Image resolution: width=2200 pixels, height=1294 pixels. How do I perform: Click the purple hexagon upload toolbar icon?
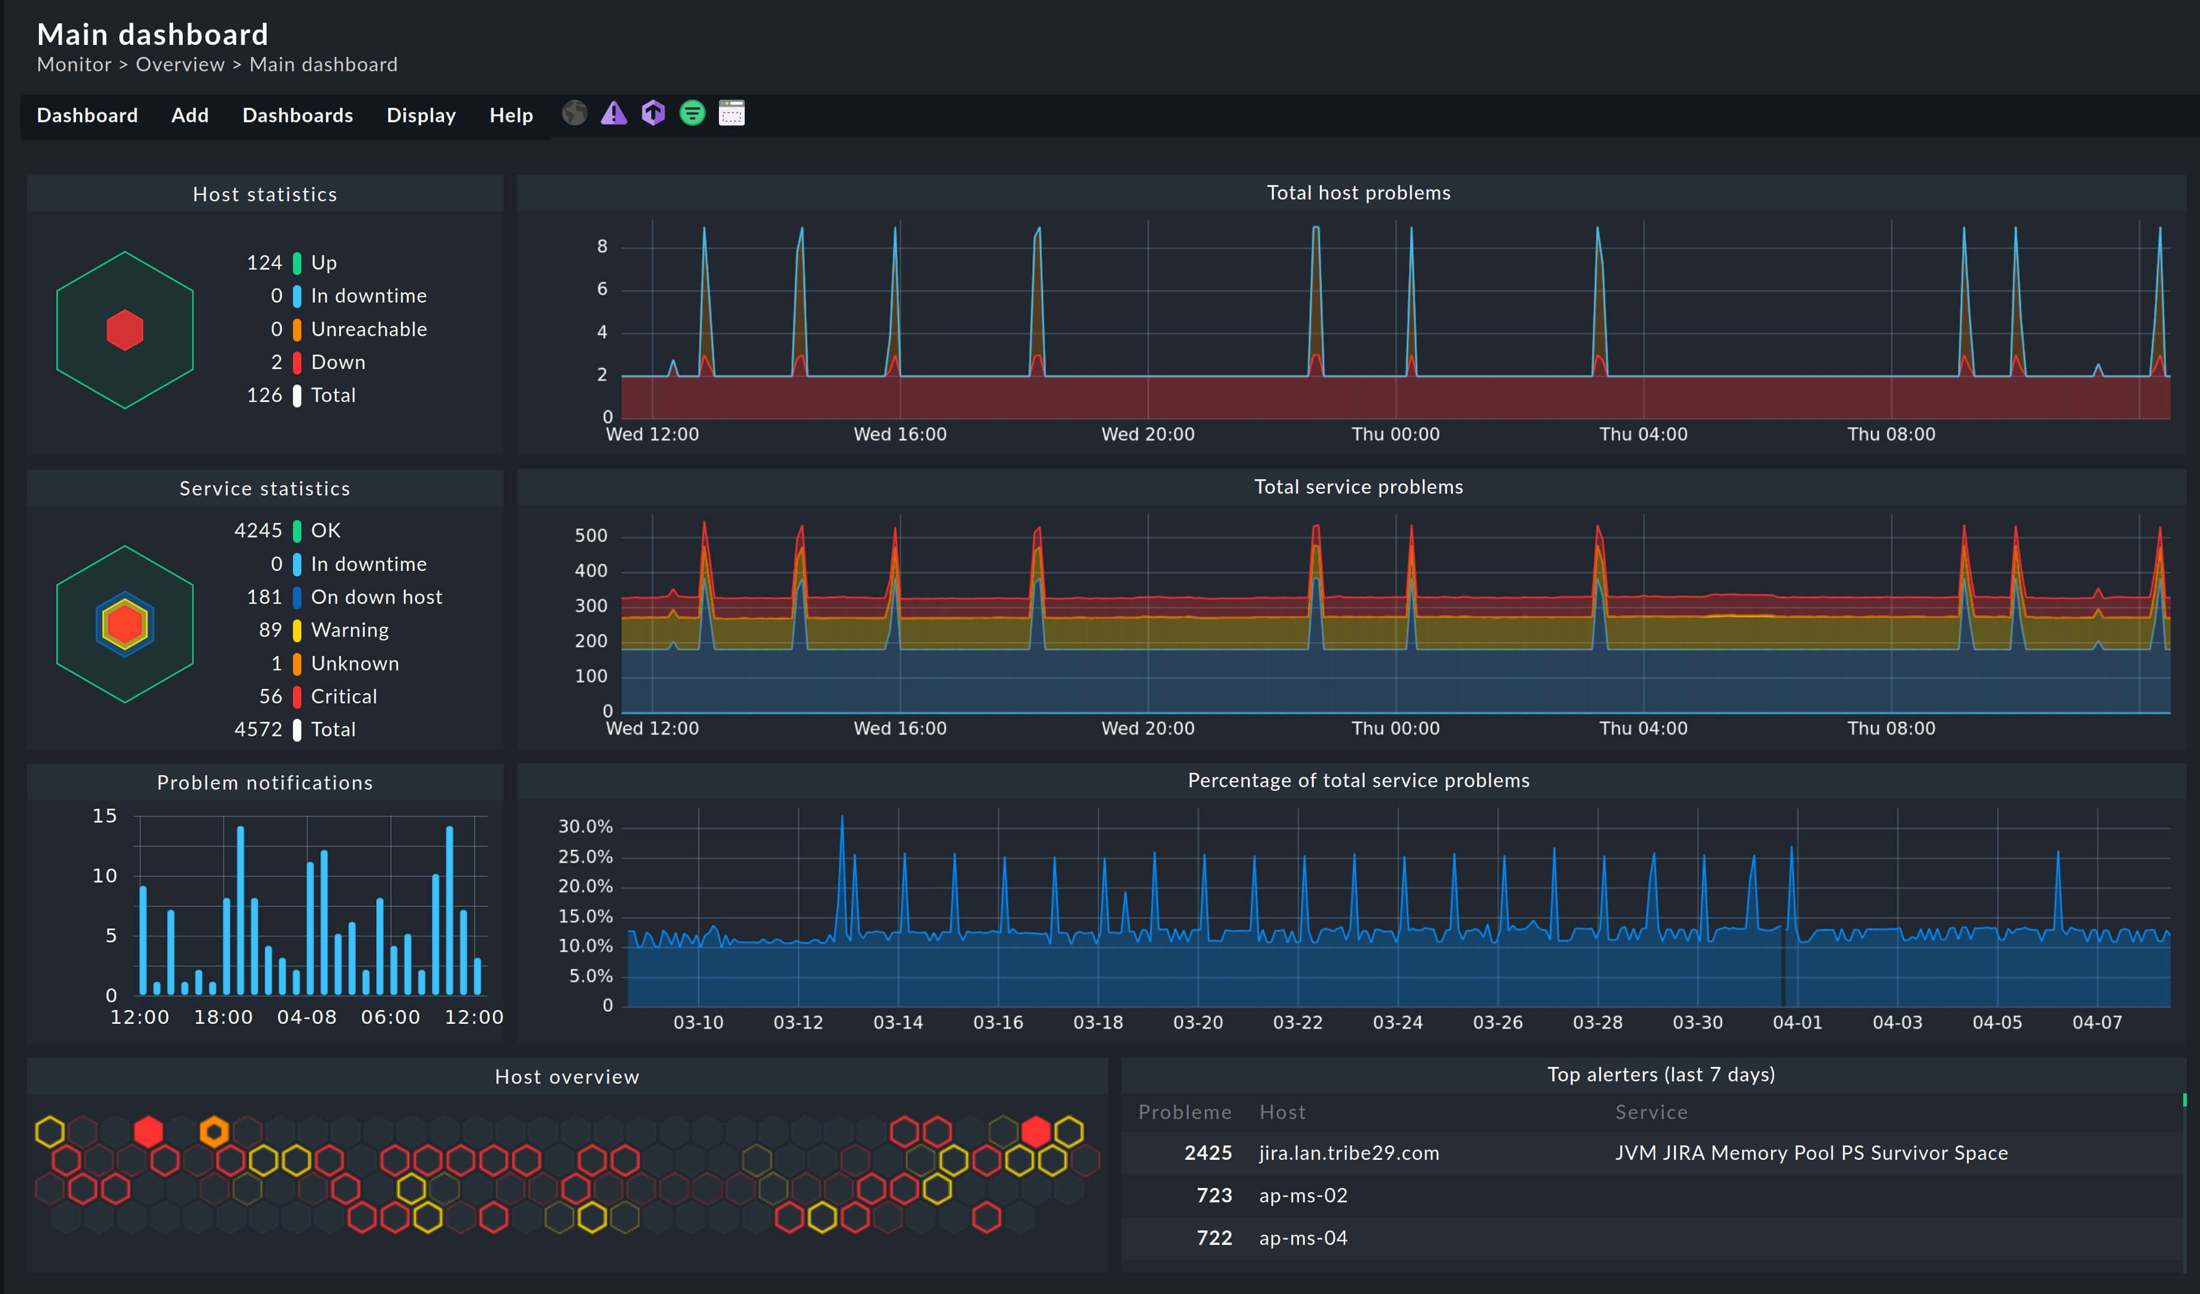(x=653, y=113)
